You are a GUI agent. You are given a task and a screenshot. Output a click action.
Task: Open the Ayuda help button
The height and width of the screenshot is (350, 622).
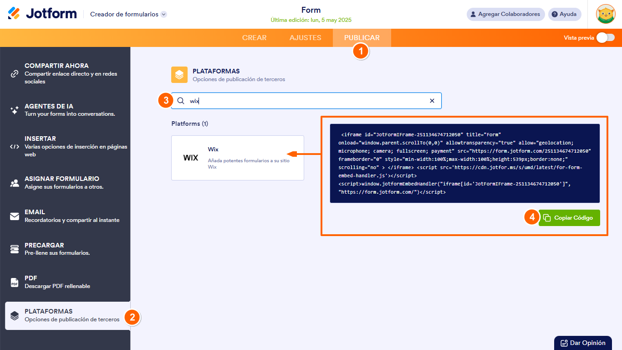(565, 14)
